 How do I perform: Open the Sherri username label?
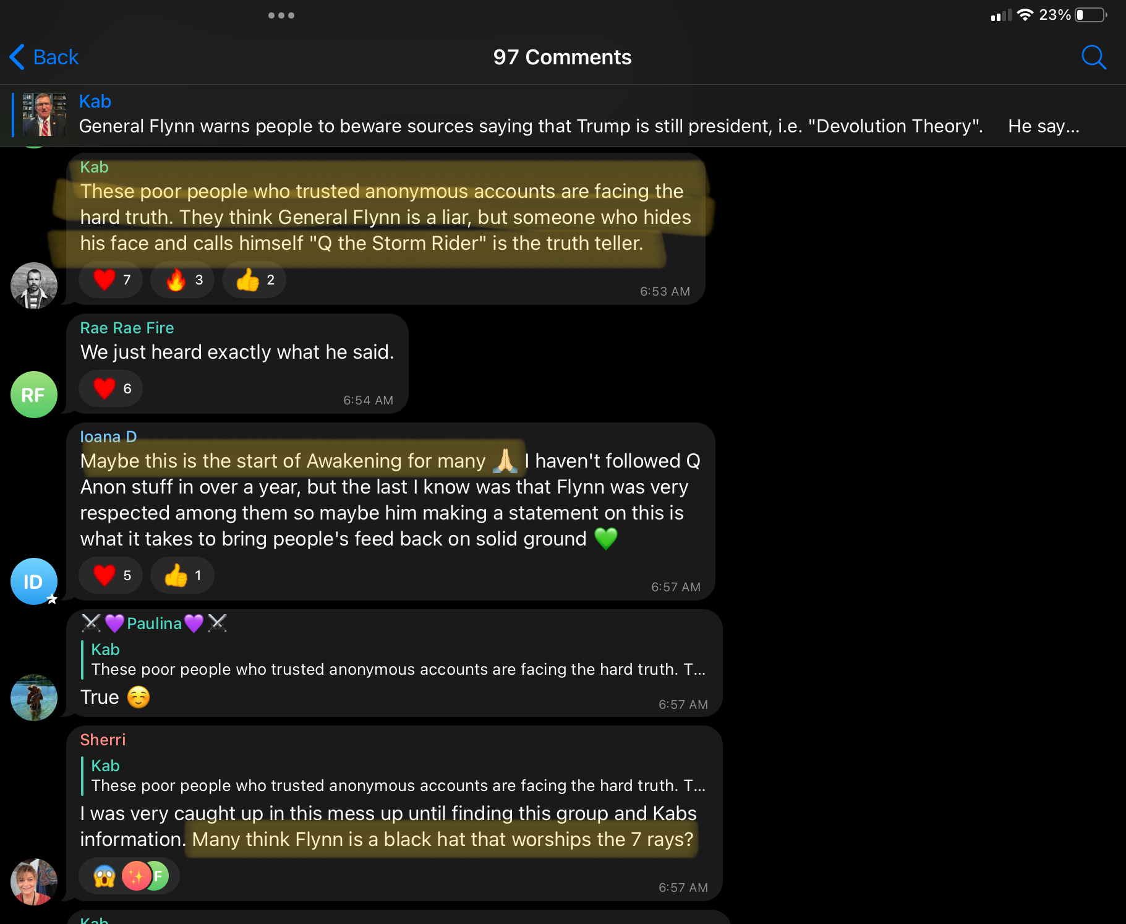pos(103,740)
